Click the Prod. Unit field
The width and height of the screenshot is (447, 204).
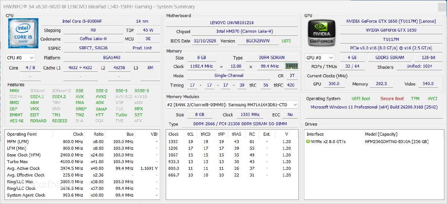[x=142, y=48]
